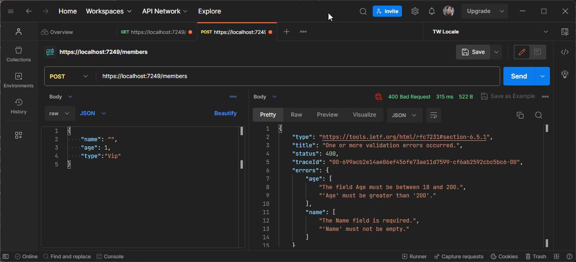
Task: Switch to the Overview tab
Action: click(x=57, y=32)
